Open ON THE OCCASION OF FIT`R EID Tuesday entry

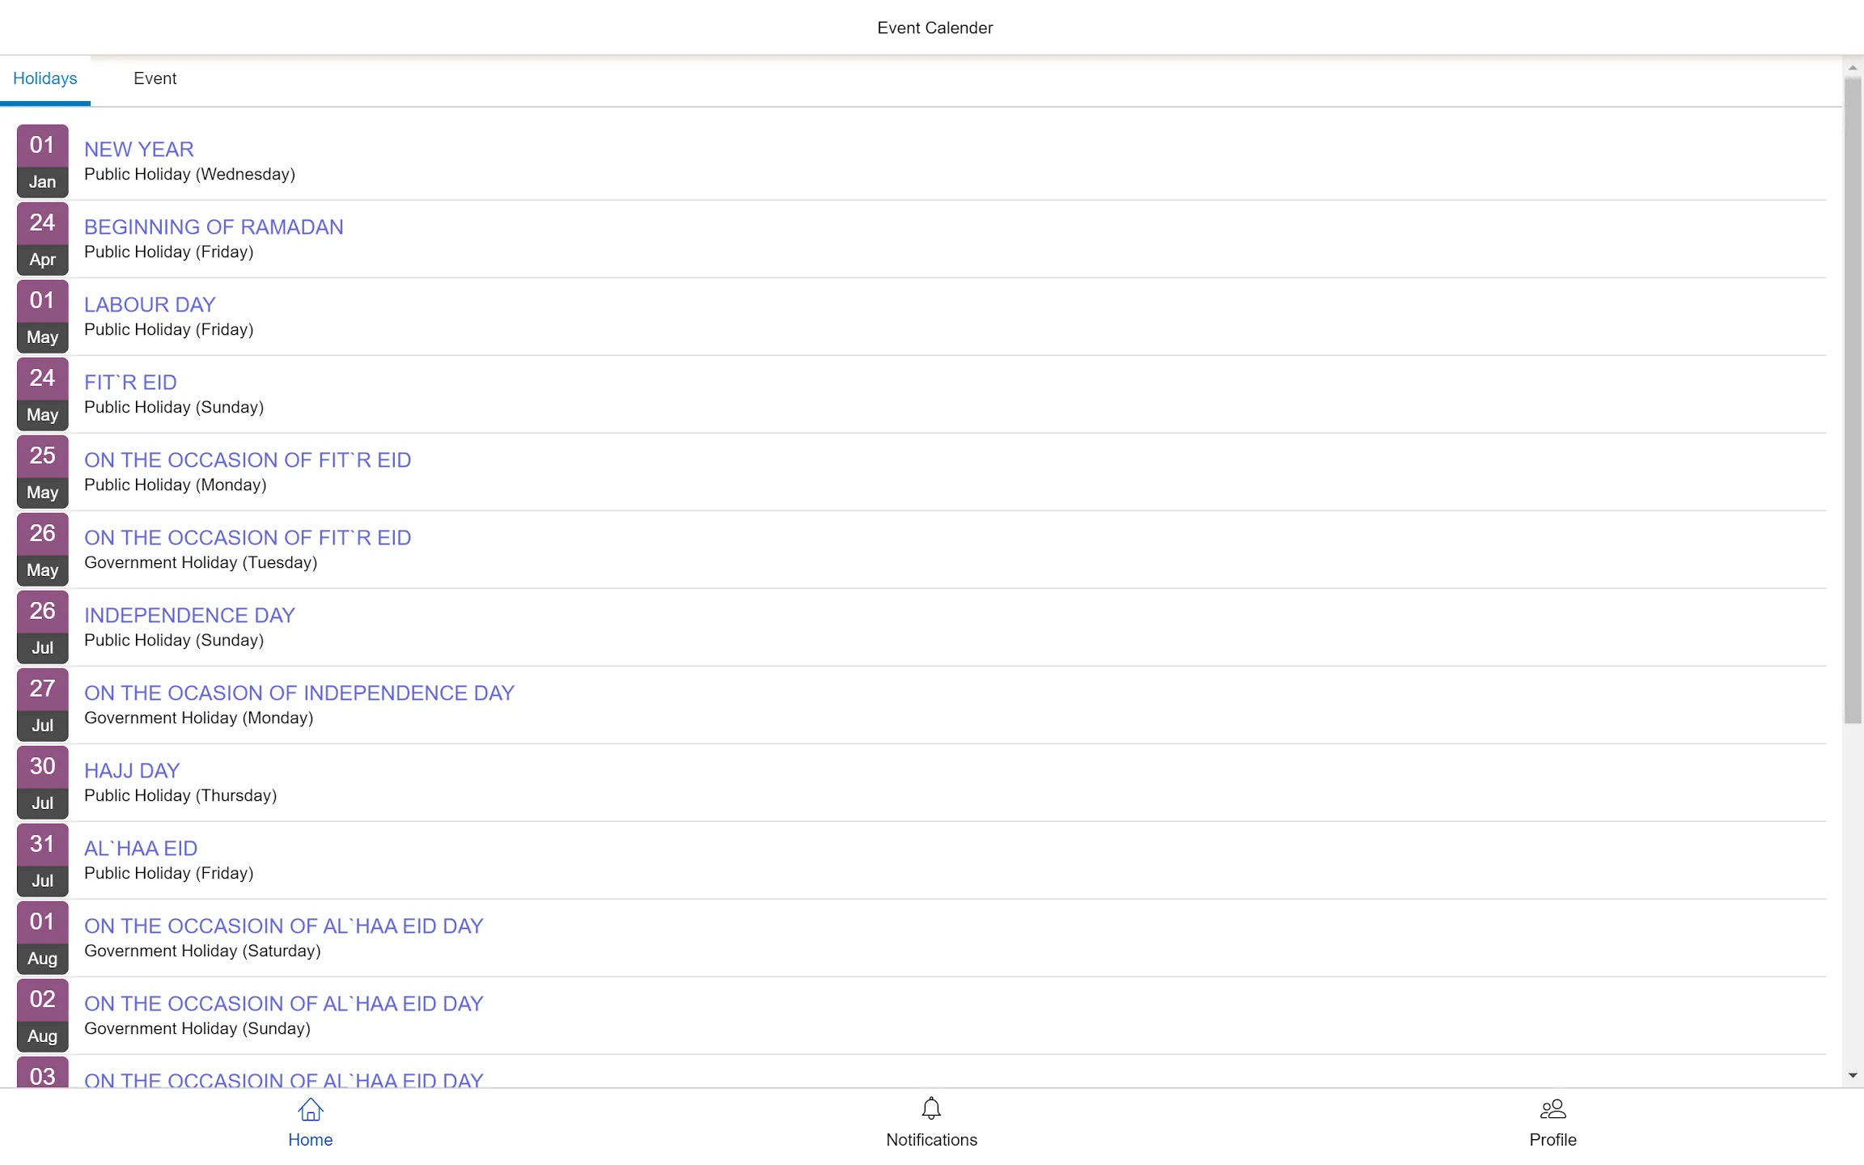[x=248, y=538]
